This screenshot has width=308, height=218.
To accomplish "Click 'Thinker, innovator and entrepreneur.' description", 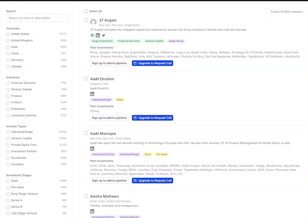I will [x=115, y=206].
